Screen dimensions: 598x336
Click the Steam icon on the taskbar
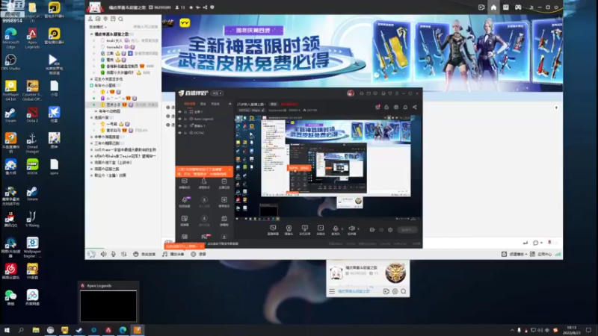click(79, 330)
